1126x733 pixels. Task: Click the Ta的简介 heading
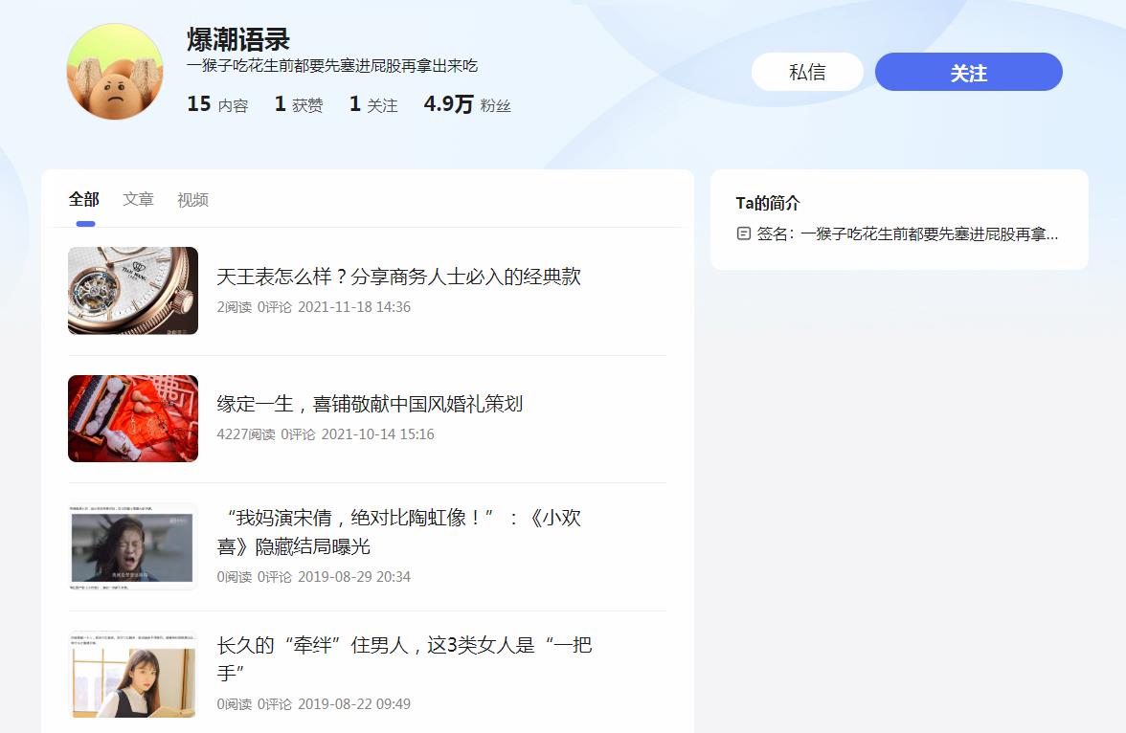pyautogui.click(x=768, y=203)
